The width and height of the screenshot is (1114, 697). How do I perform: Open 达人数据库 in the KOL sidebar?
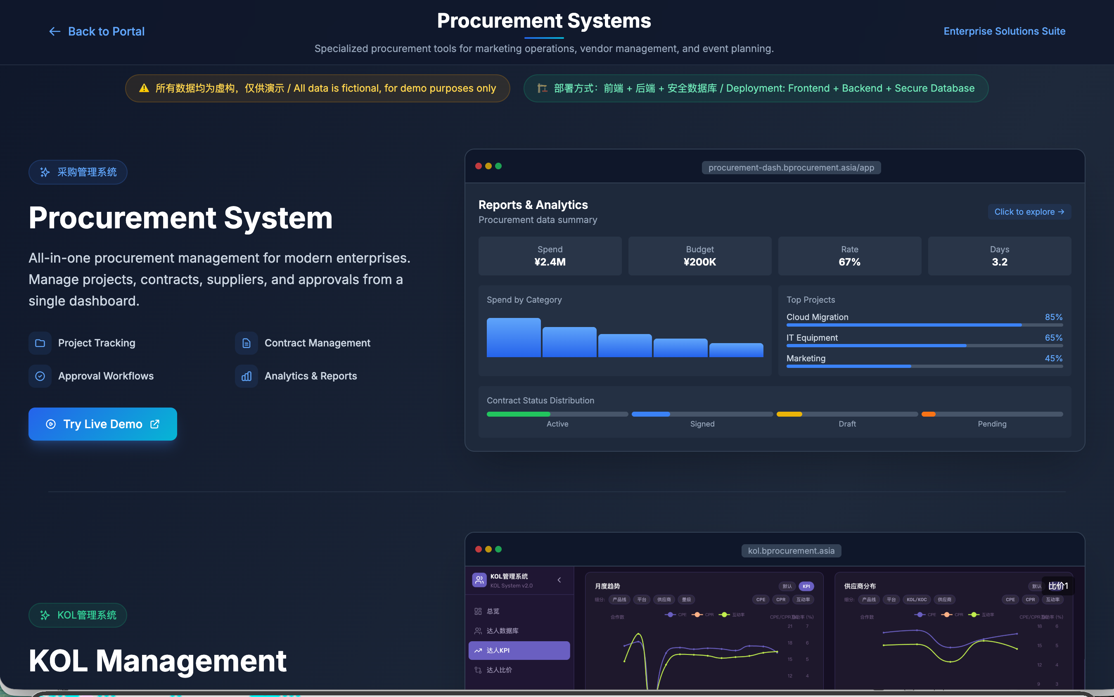519,631
